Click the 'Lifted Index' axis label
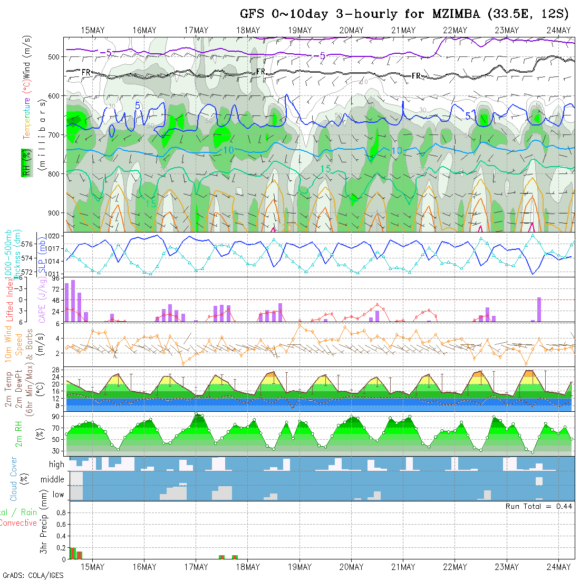The height and width of the screenshot is (580, 580). (x=9, y=301)
